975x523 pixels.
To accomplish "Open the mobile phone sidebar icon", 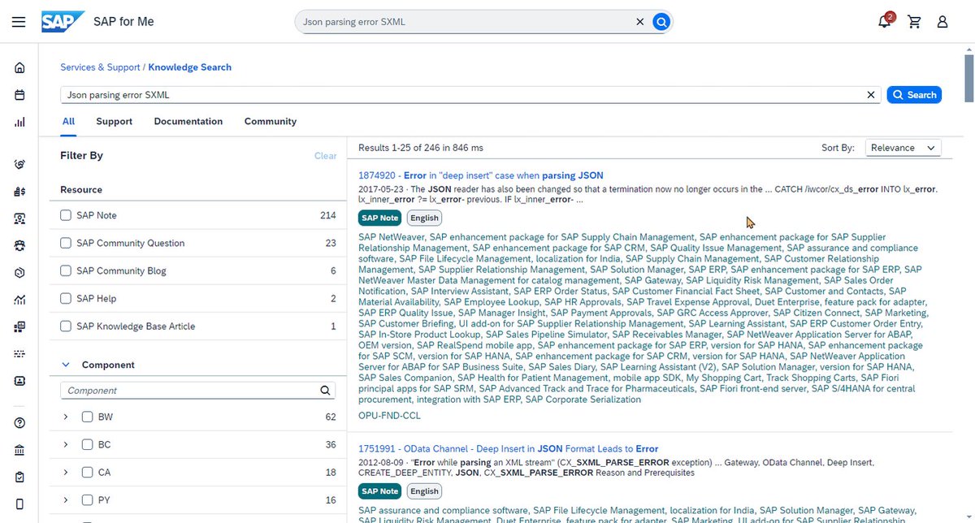I will pos(19,504).
